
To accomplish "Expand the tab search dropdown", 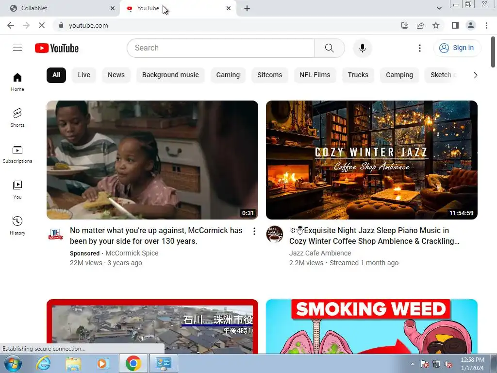I will click(x=439, y=8).
